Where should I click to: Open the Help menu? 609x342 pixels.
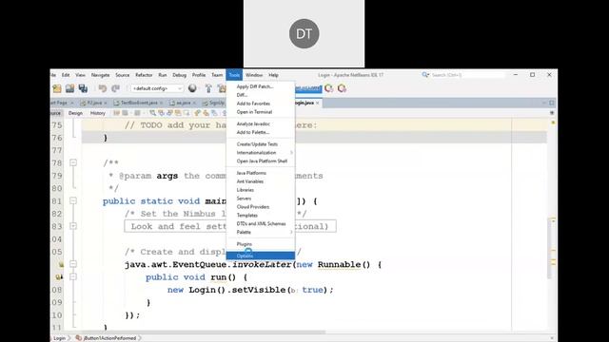pyautogui.click(x=273, y=75)
